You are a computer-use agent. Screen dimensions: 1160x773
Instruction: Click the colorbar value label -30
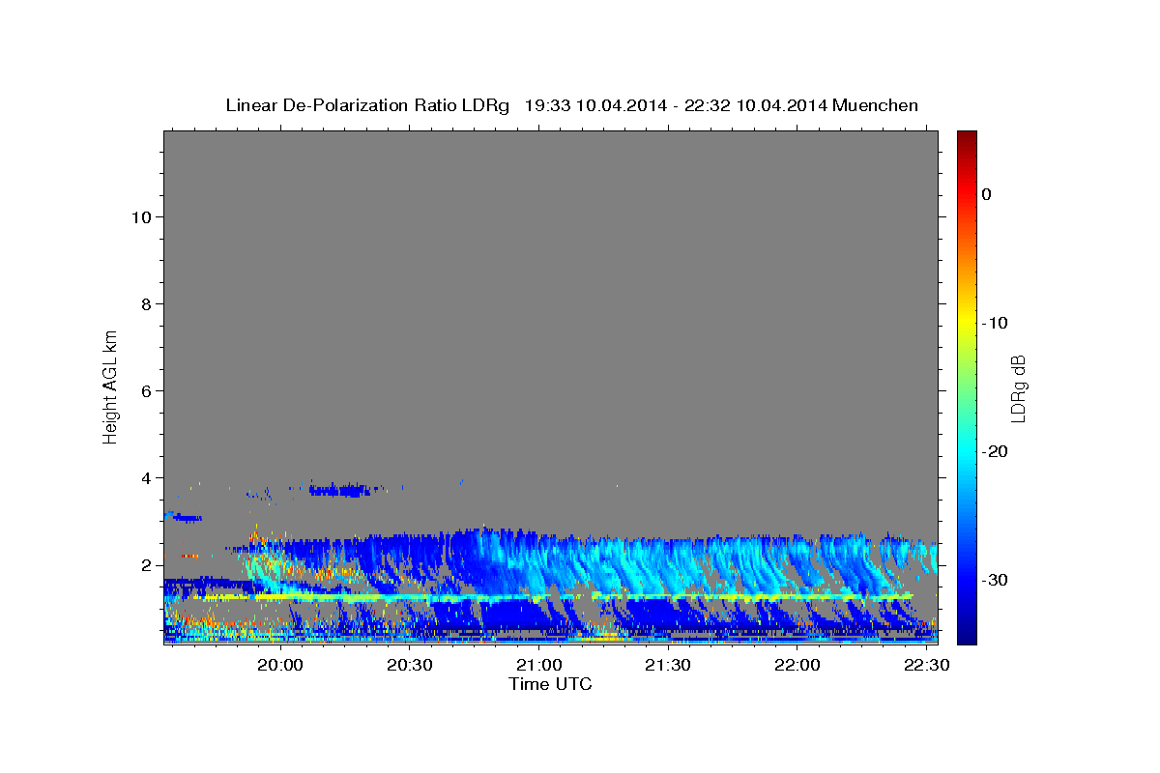(994, 580)
